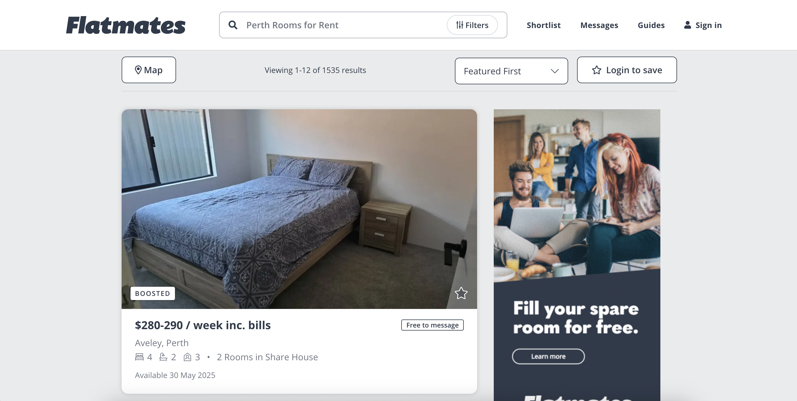Screen dimensions: 797x401
Task: Expand the Featured First sort dropdown
Action: [511, 71]
